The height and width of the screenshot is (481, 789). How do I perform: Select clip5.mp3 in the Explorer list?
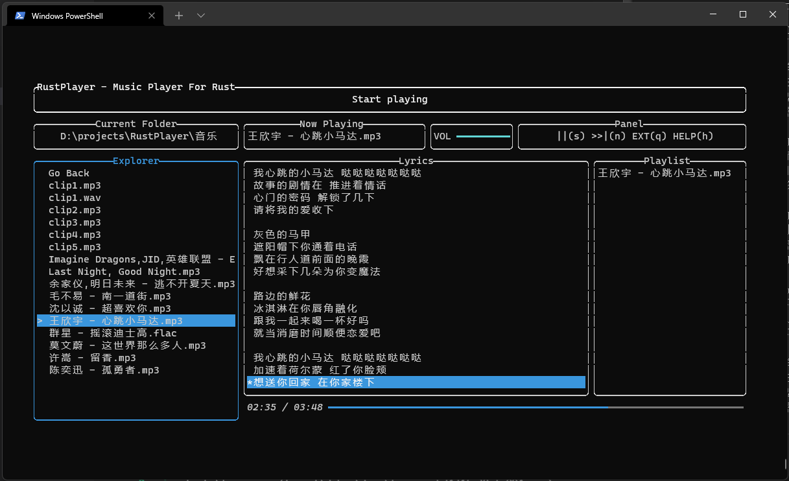coord(75,247)
